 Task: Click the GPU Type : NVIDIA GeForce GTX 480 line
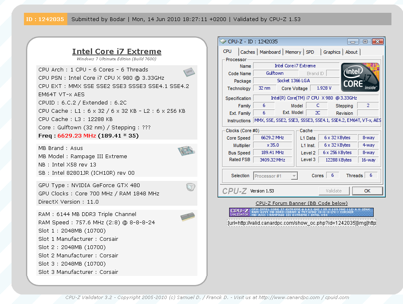pyautogui.click(x=89, y=185)
